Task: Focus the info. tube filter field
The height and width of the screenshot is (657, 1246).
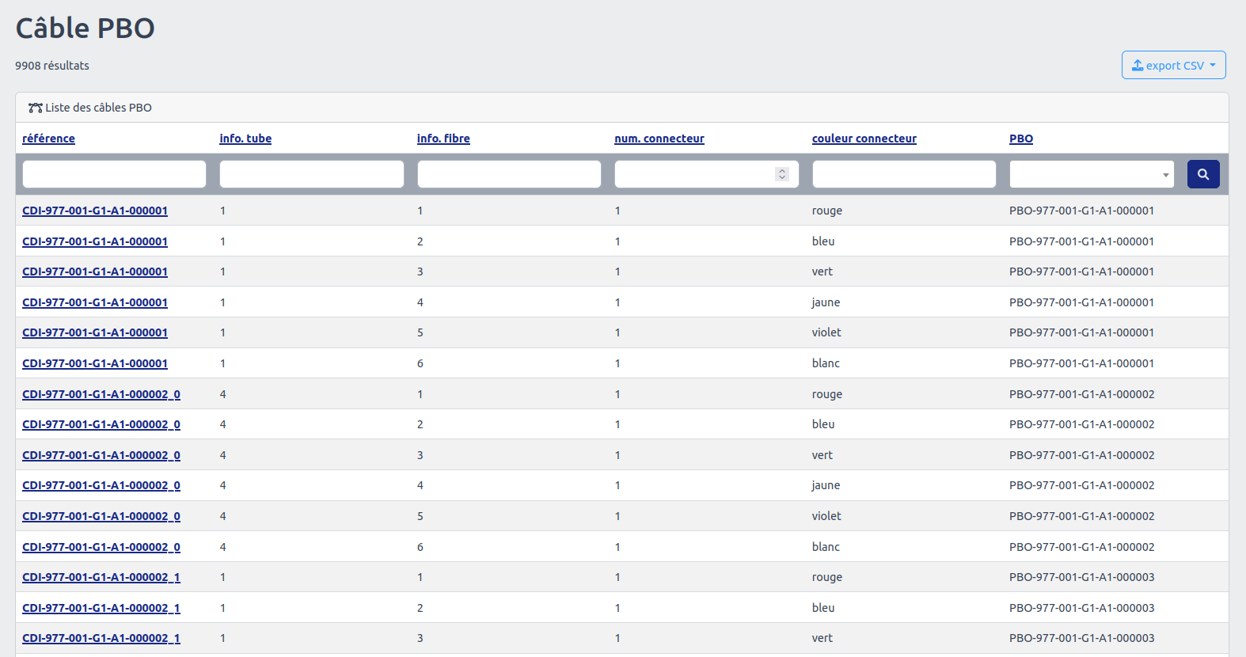Action: pyautogui.click(x=311, y=174)
